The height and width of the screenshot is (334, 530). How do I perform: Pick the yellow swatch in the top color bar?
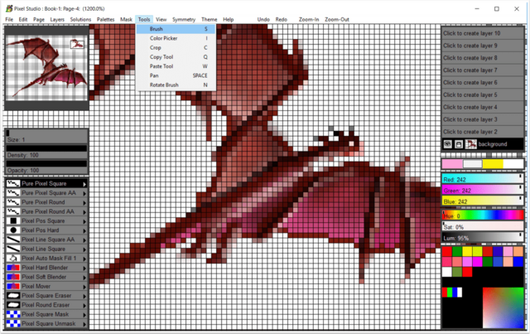pyautogui.click(x=493, y=164)
